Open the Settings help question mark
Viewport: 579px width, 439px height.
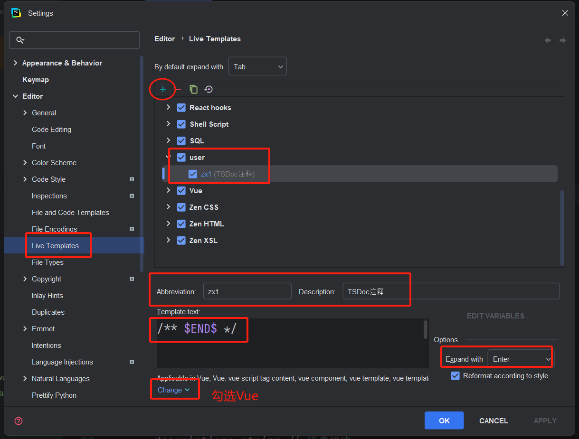point(19,421)
